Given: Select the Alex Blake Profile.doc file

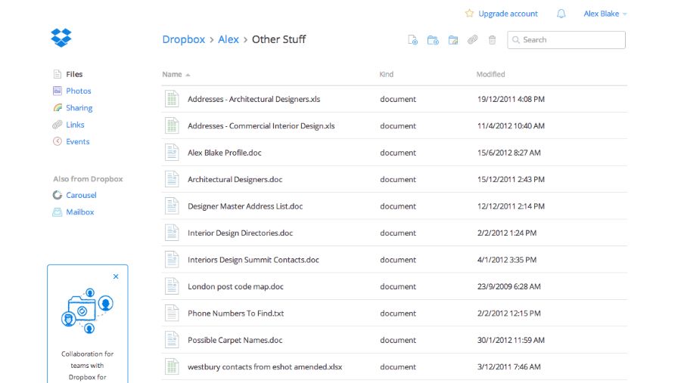Looking at the screenshot, I should [225, 153].
